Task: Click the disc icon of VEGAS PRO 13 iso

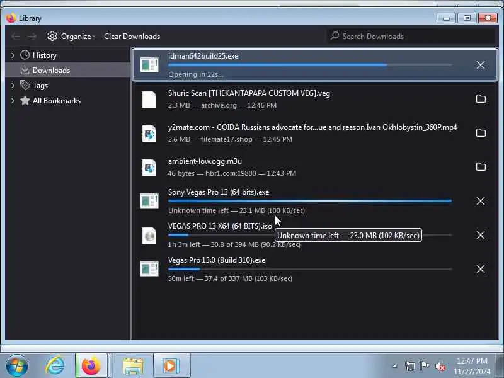Action: coord(149,236)
